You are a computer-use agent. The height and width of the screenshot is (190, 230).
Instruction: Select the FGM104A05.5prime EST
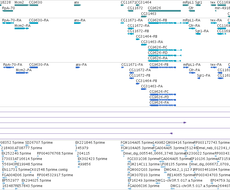click(x=122, y=145)
